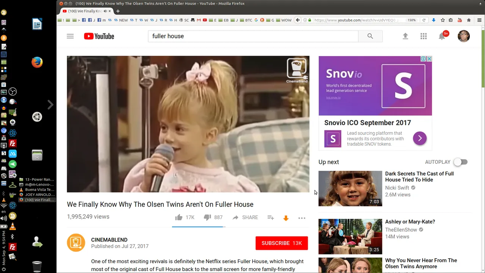Click the zoom level 150% indicator
Screen dimensions: 485x273
pos(411,20)
